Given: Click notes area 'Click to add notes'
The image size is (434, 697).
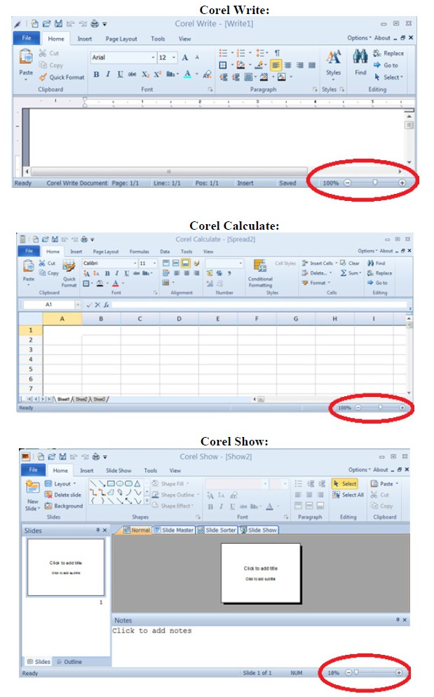Looking at the screenshot, I should (151, 631).
